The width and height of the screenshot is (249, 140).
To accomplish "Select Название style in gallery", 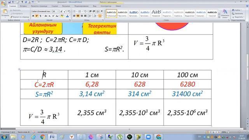I will point(156,14).
